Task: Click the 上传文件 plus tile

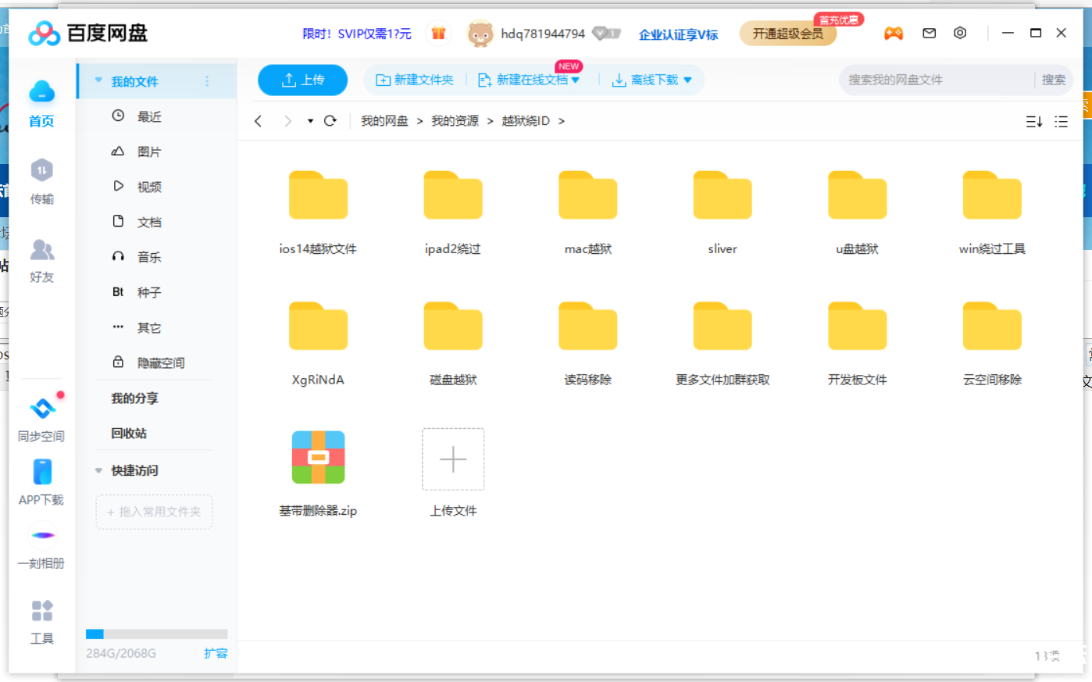Action: point(453,459)
